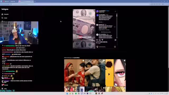Select the active second browser tab
This screenshot has height=95, width=169.
(26, 1)
